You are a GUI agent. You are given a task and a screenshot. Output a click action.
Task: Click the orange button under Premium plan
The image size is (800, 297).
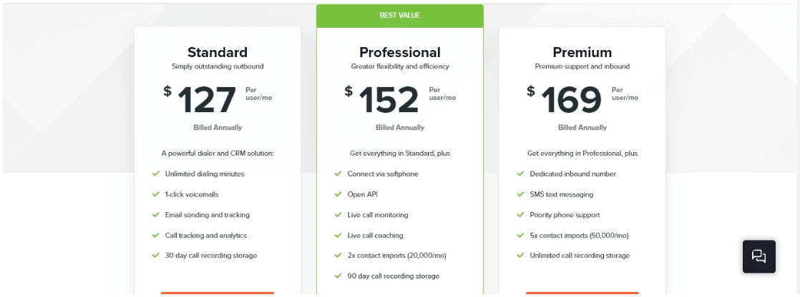point(582,294)
